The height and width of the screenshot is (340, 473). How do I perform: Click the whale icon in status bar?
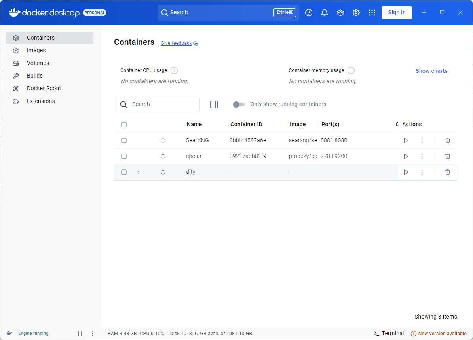click(x=9, y=333)
